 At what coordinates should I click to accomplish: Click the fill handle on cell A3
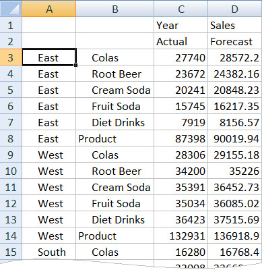point(75,65)
